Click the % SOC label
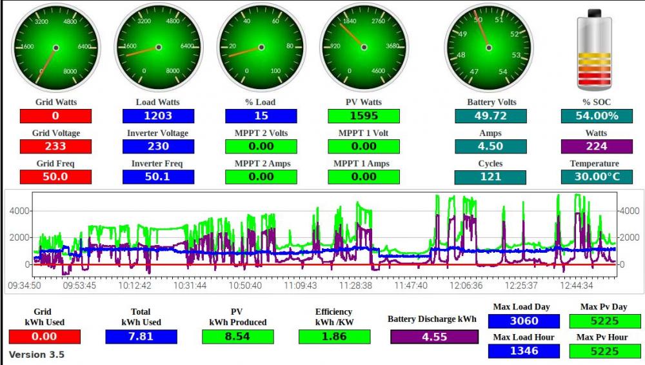 coord(597,102)
